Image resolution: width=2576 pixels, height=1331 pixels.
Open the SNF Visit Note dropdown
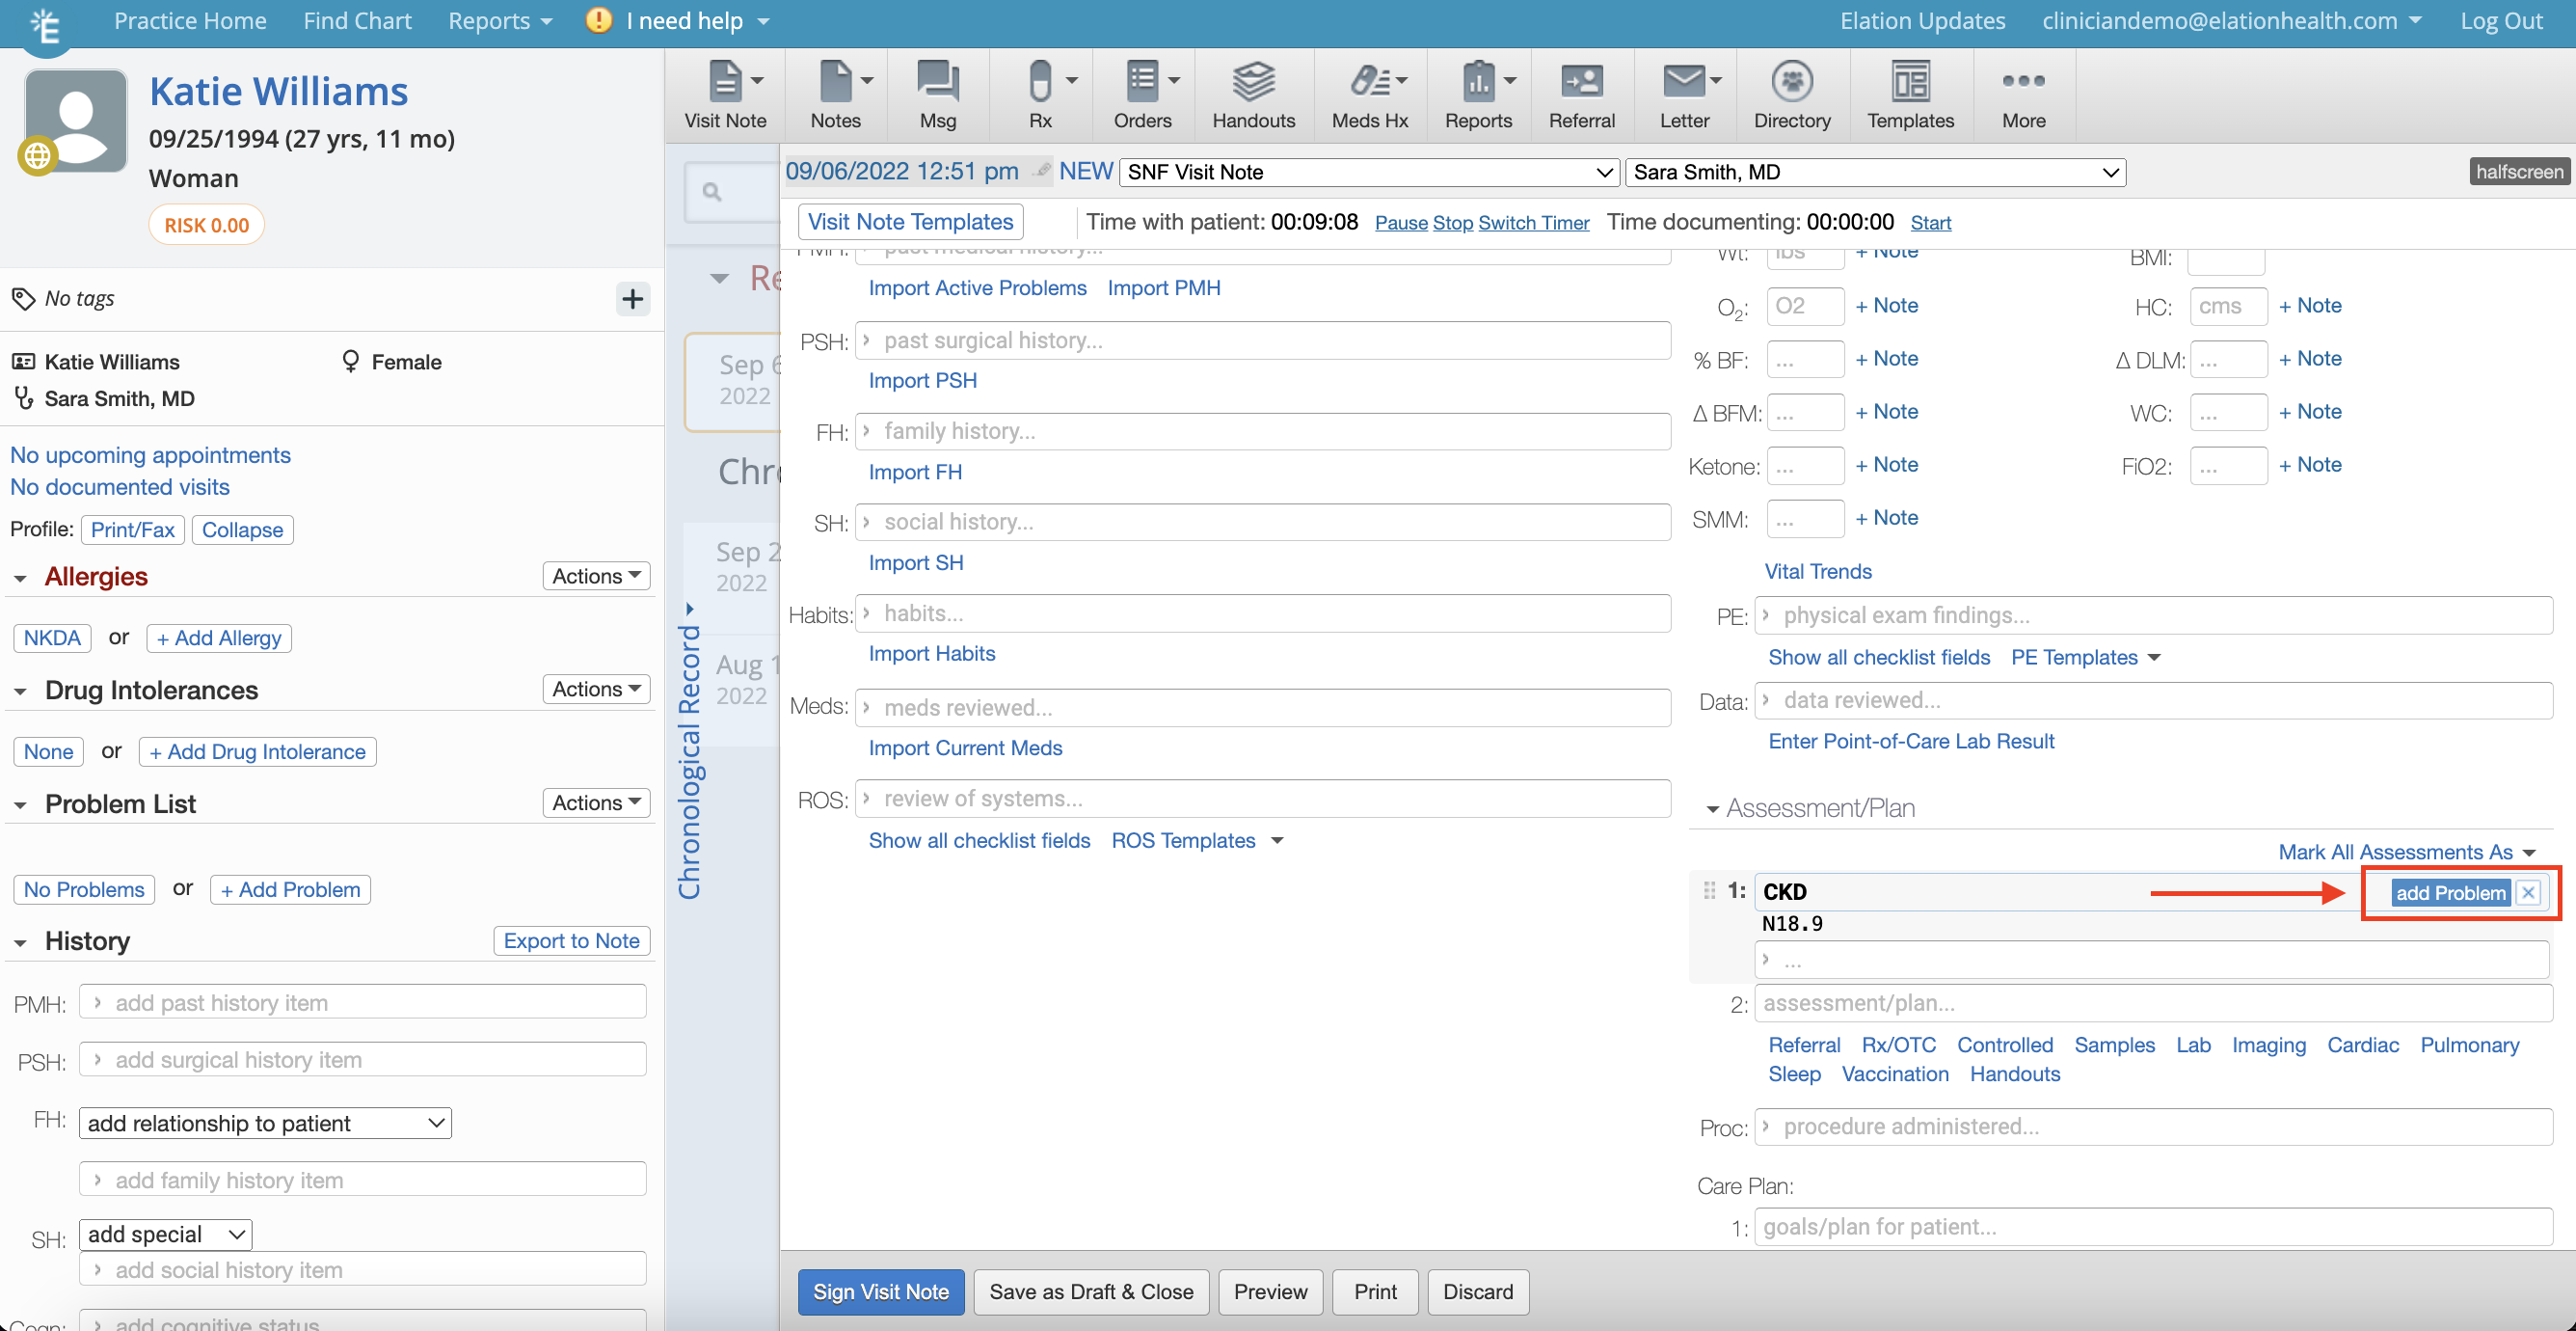1369,172
